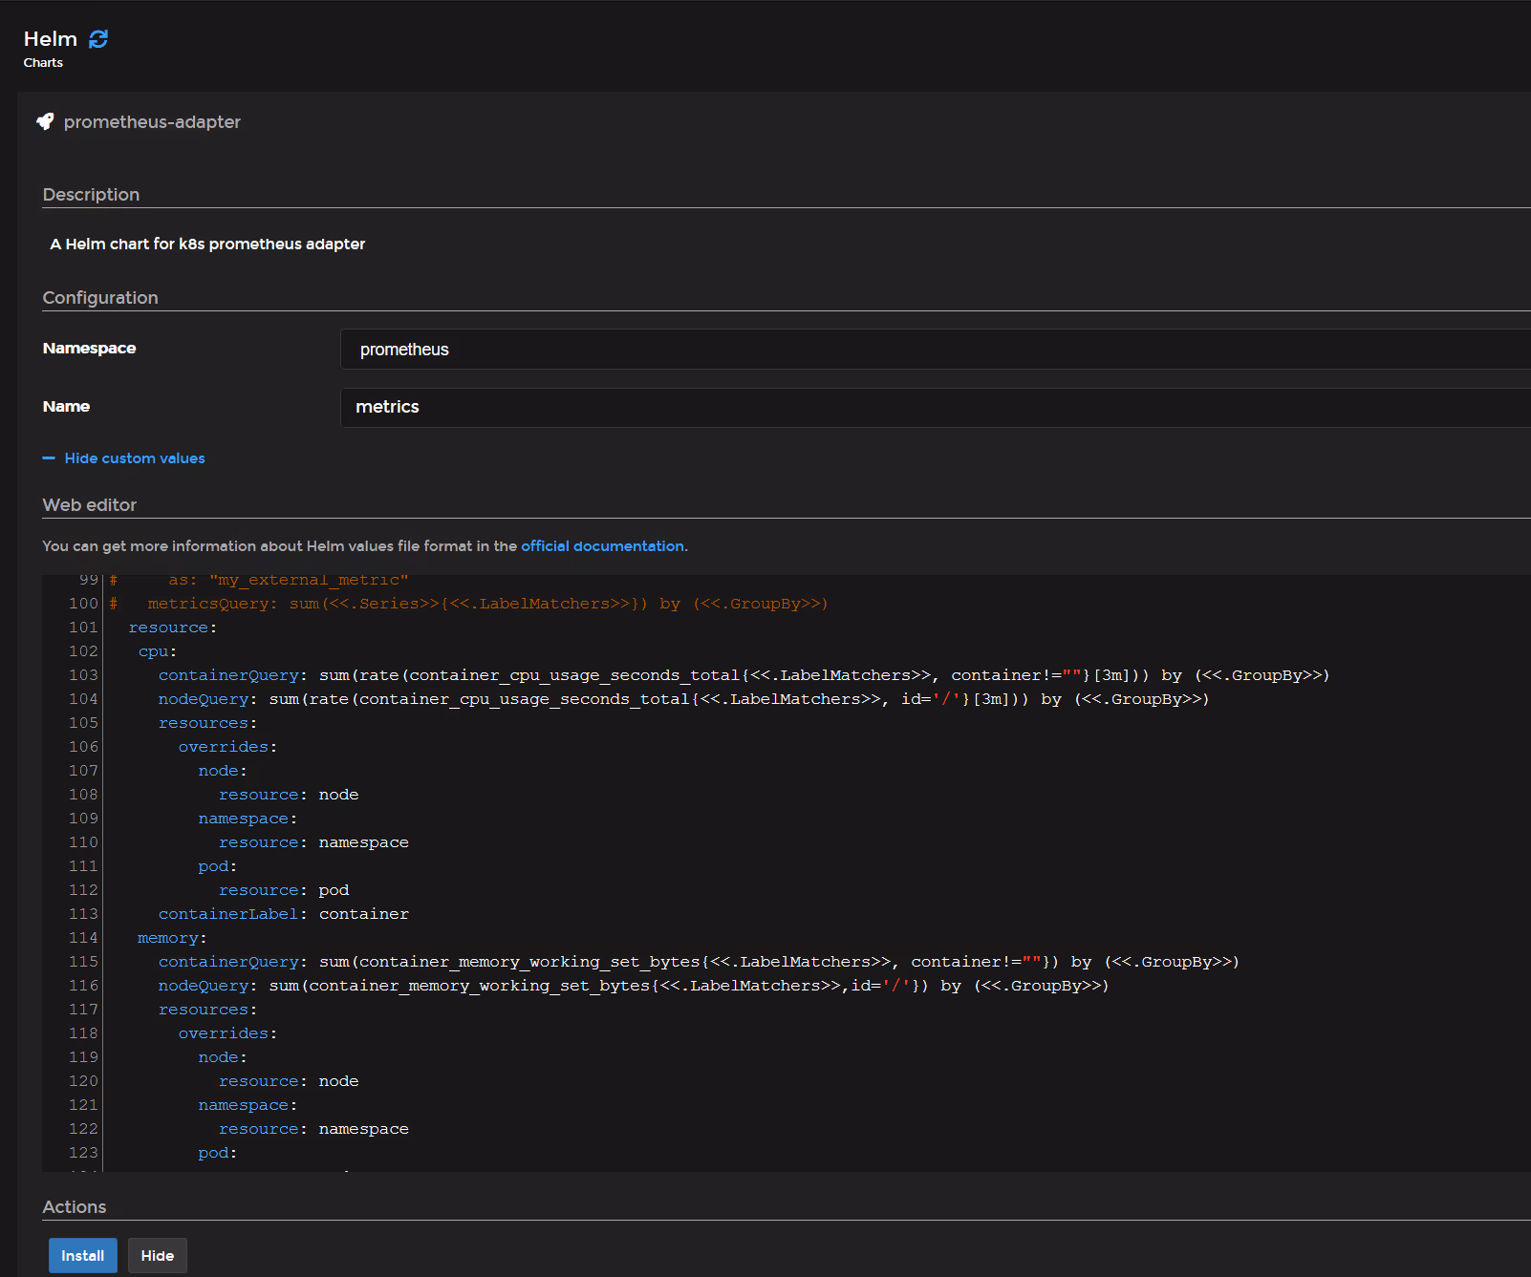
Task: Click the rocket icon beside prometheus-adapter
Action: click(x=45, y=121)
